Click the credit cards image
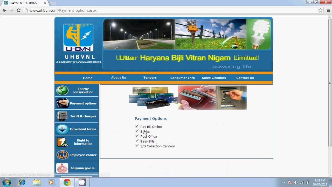The height and width of the screenshot is (187, 332). (x=153, y=98)
